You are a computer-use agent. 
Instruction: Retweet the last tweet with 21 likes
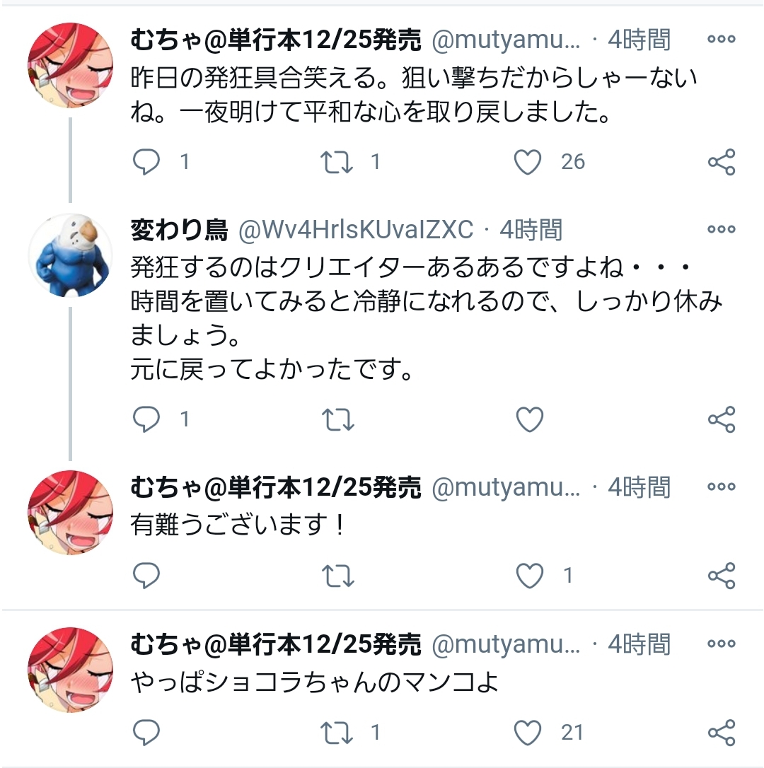click(x=337, y=732)
